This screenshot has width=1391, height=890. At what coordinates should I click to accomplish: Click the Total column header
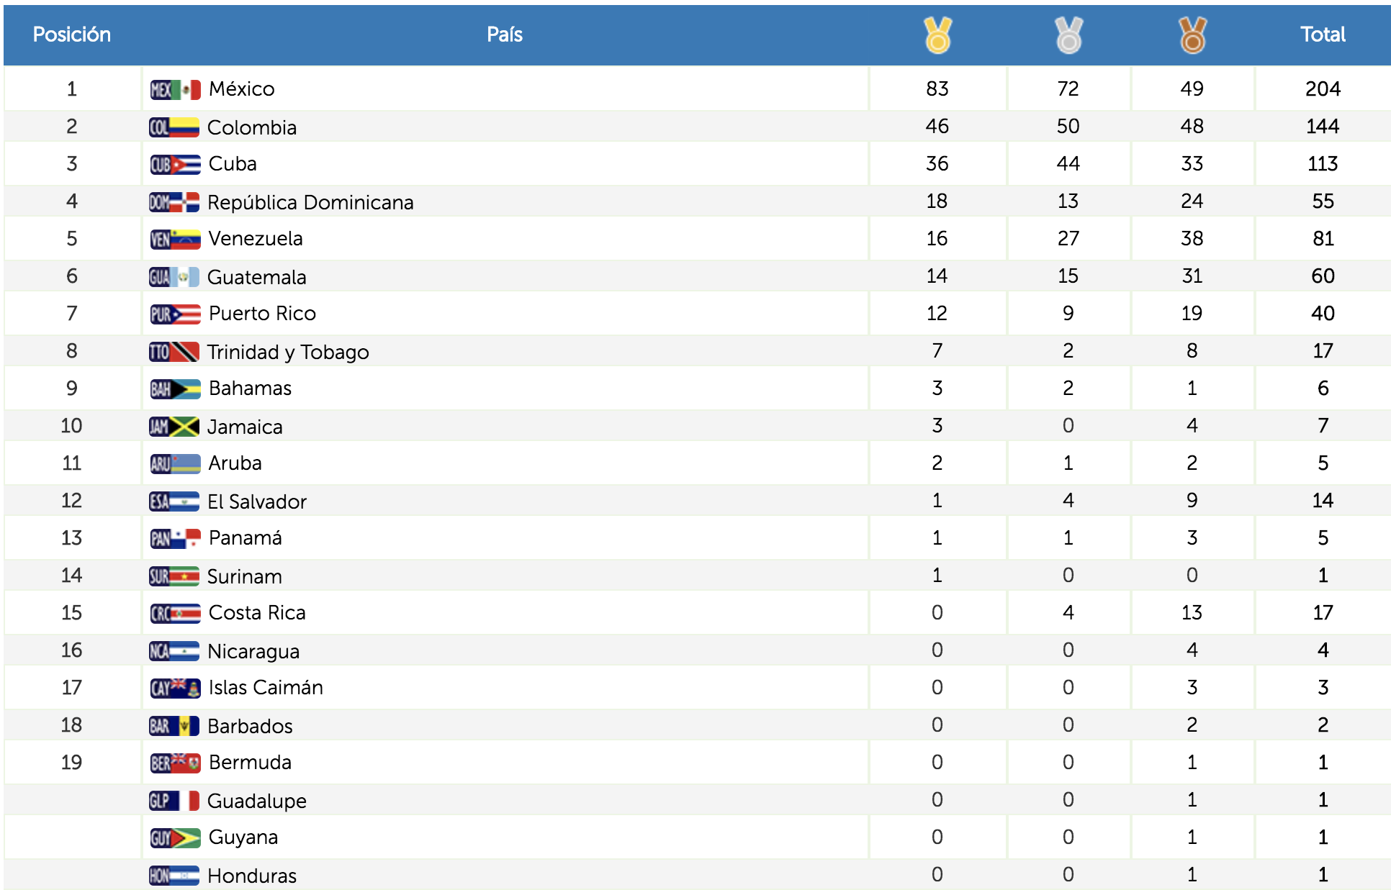pos(1323,35)
